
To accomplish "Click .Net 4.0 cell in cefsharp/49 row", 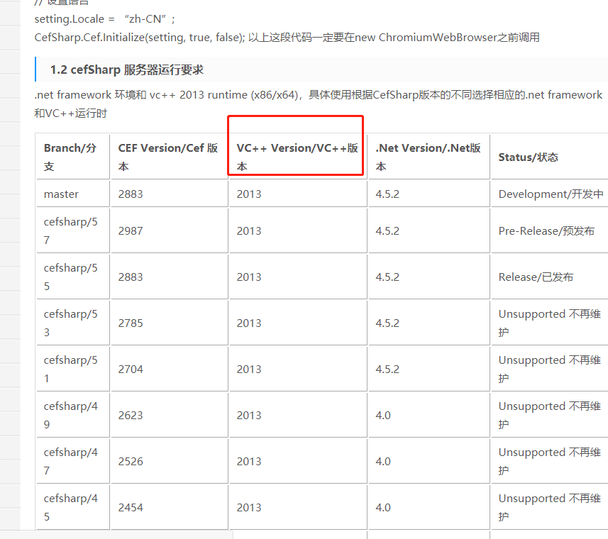I will [x=429, y=415].
